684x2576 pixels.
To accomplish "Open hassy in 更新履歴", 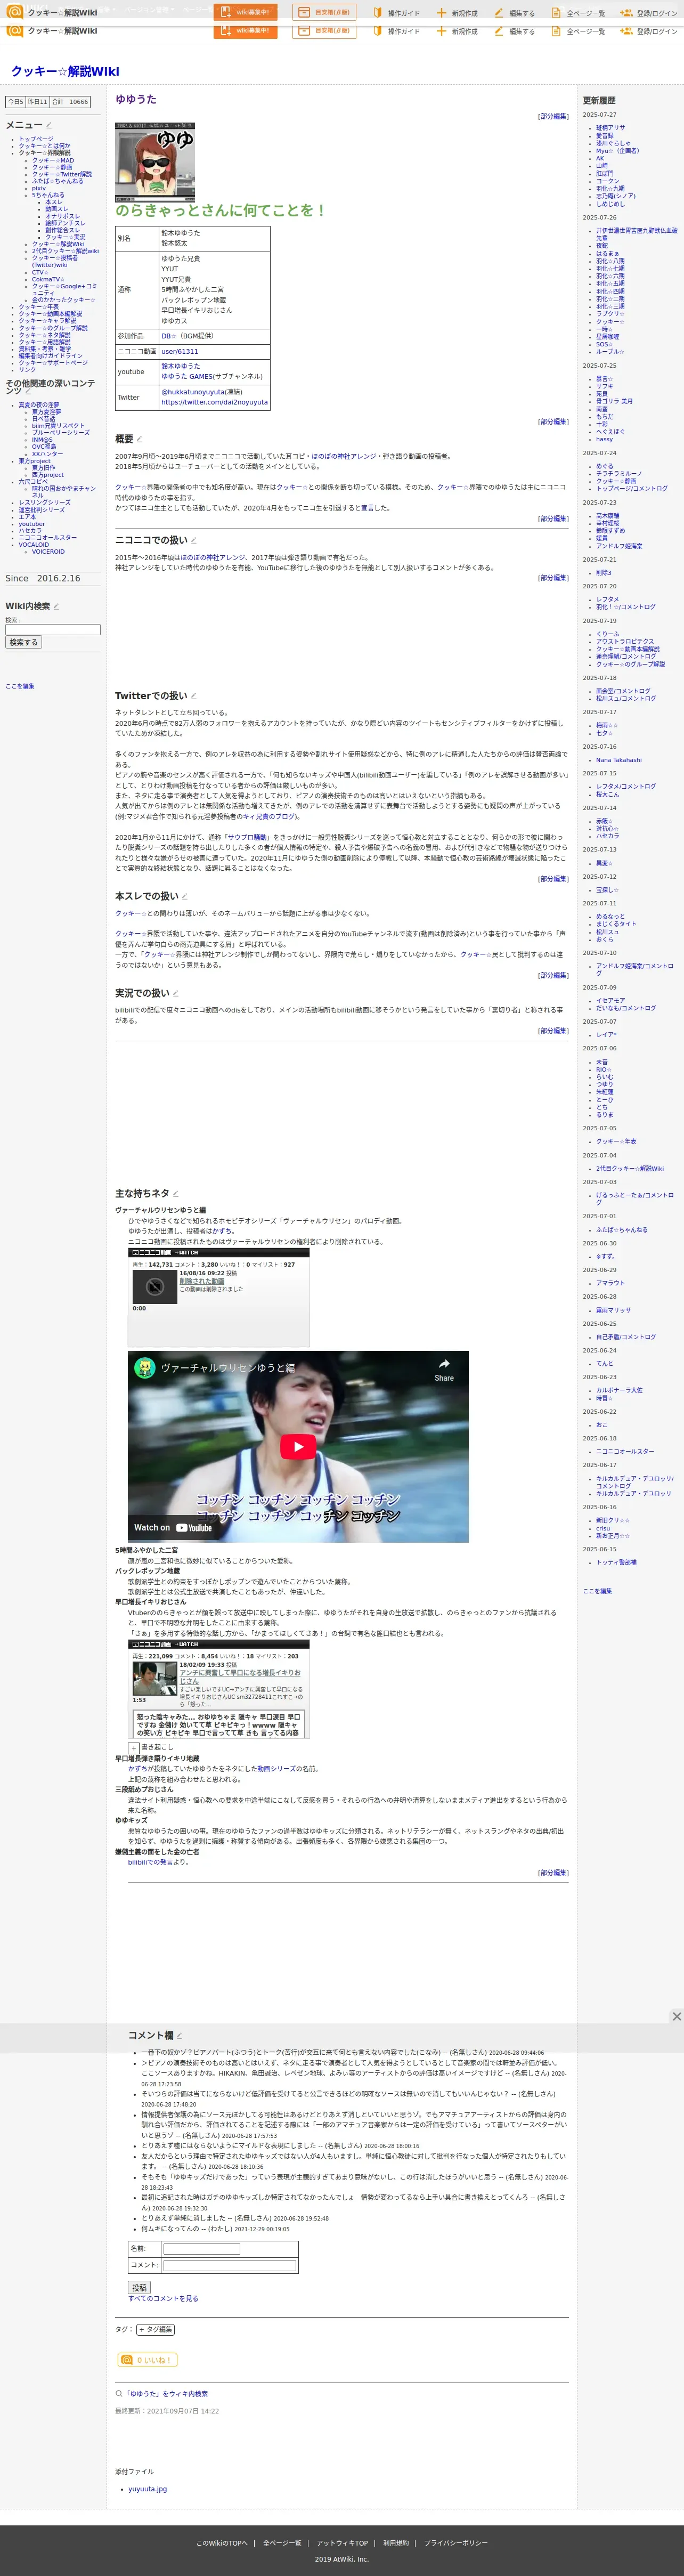I will 605,439.
